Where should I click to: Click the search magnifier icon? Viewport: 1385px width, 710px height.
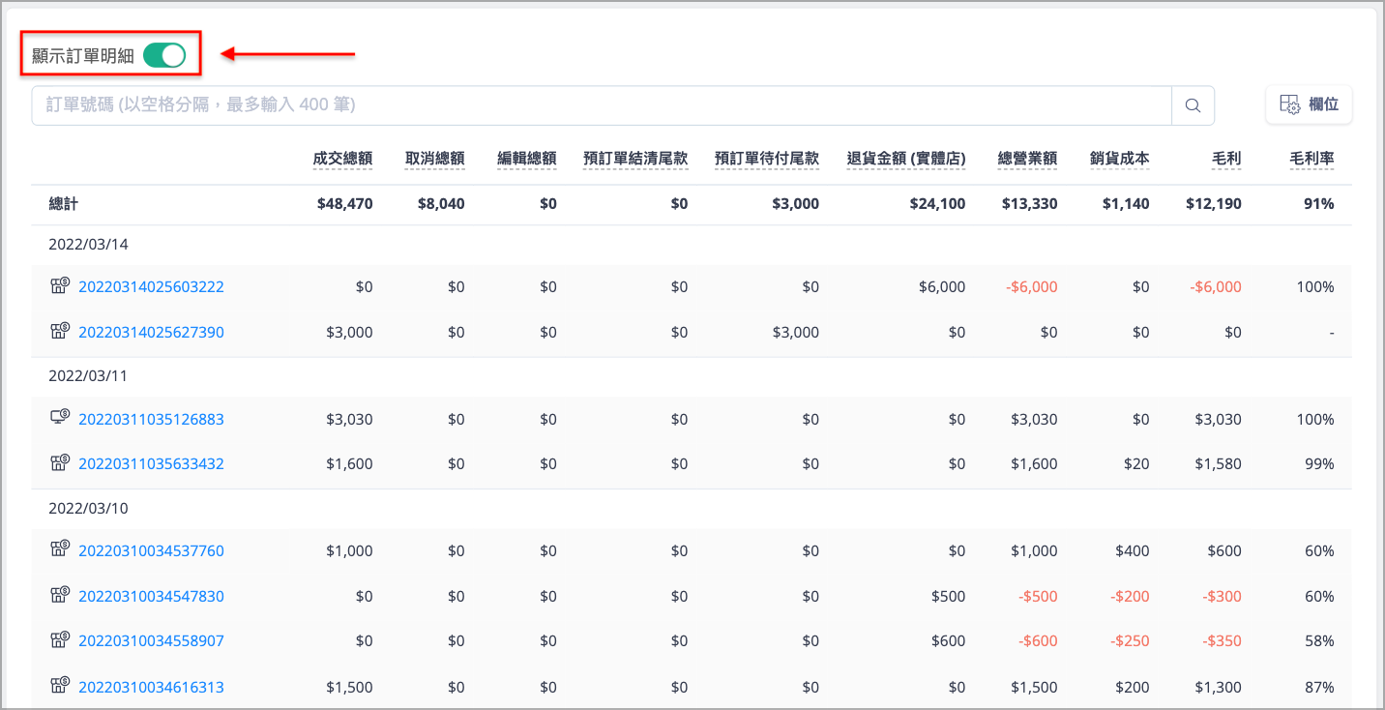1193,105
